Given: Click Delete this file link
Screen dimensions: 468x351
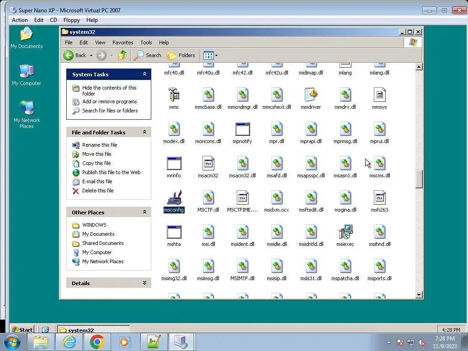Looking at the screenshot, I should click(98, 191).
